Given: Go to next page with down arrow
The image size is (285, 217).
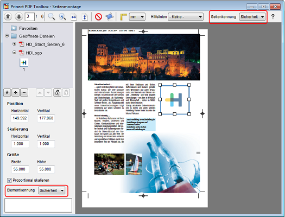Looking at the screenshot, I should [18, 17].
